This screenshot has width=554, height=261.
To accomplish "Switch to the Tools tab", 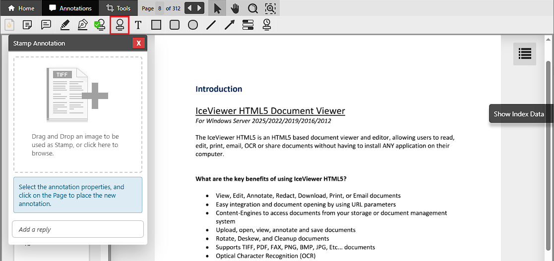I will coord(119,8).
